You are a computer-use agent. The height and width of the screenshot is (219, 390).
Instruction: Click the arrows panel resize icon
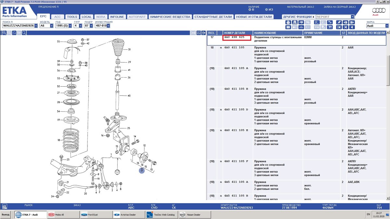(x=203, y=33)
